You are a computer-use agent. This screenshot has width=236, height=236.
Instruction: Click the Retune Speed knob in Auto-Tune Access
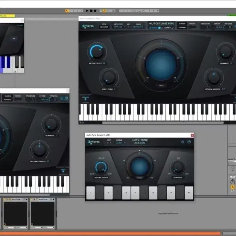(101, 167)
